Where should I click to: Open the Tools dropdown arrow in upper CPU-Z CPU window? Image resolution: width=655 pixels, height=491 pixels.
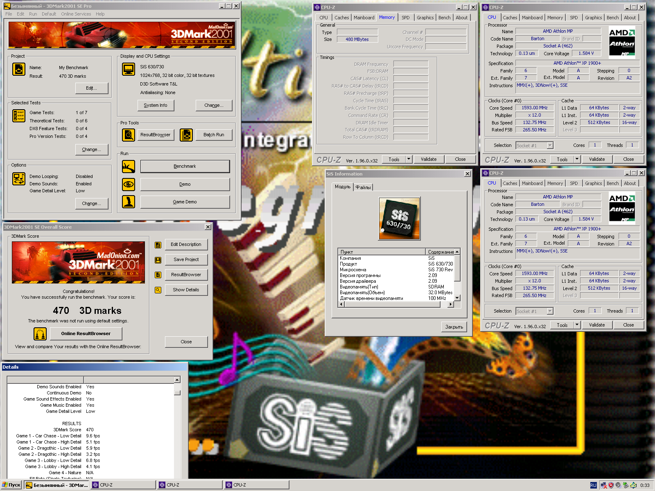click(x=577, y=159)
